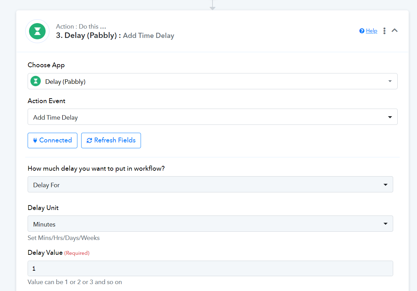Click the '(Required)' label beside Delay Value
The height and width of the screenshot is (291, 417).
click(77, 253)
